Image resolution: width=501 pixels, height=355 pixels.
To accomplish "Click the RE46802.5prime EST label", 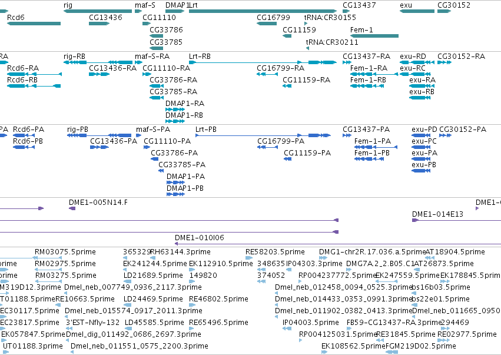I will (x=218, y=298).
